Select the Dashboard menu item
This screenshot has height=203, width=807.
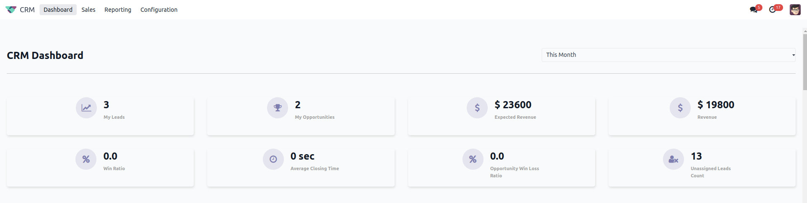tap(58, 10)
